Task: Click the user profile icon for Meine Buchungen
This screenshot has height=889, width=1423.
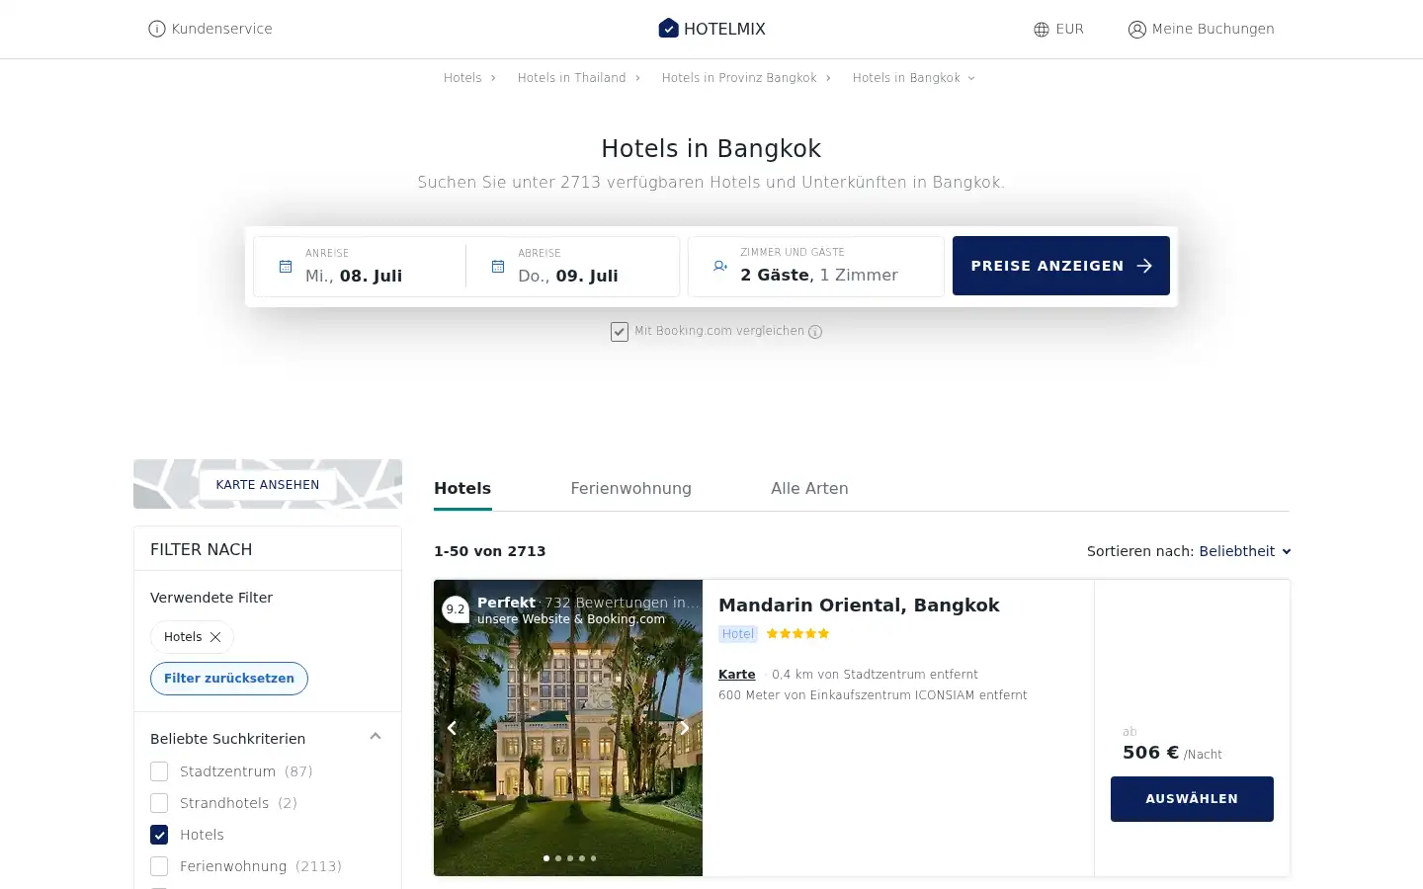Action: (1137, 30)
